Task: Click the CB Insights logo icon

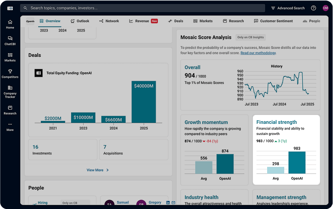Action: [x=10, y=8]
